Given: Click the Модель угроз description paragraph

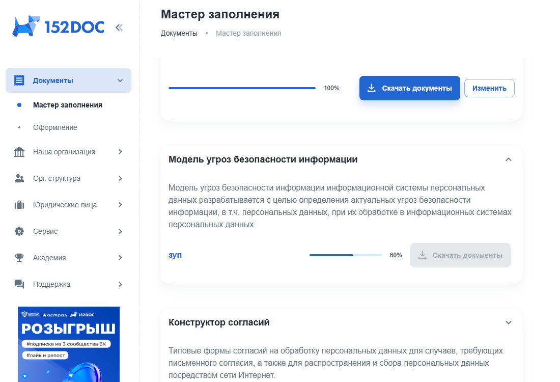Looking at the screenshot, I should [340, 206].
